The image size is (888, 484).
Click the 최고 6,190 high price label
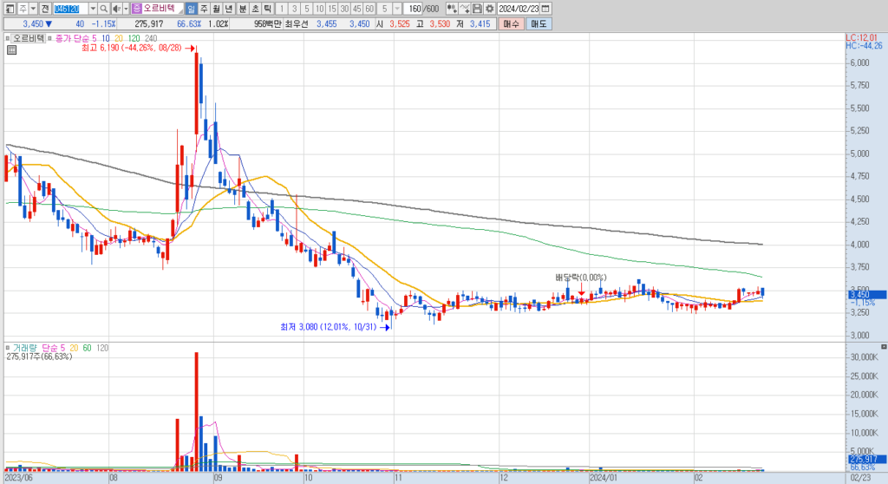[x=132, y=49]
